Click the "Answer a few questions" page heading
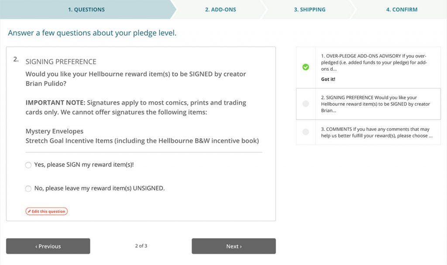The image size is (447, 265). click(92, 33)
